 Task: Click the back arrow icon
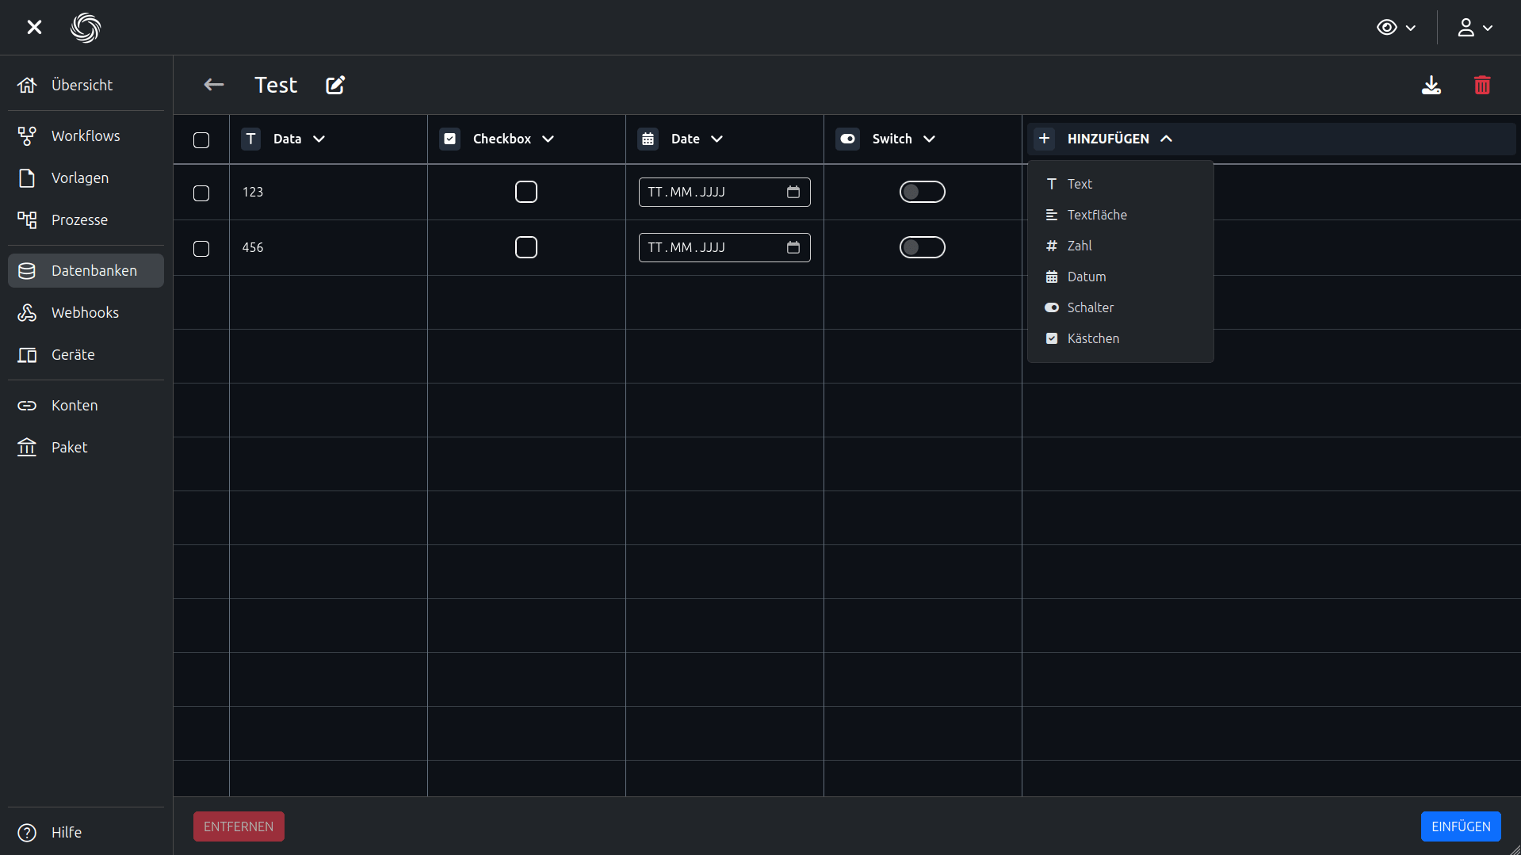213,85
